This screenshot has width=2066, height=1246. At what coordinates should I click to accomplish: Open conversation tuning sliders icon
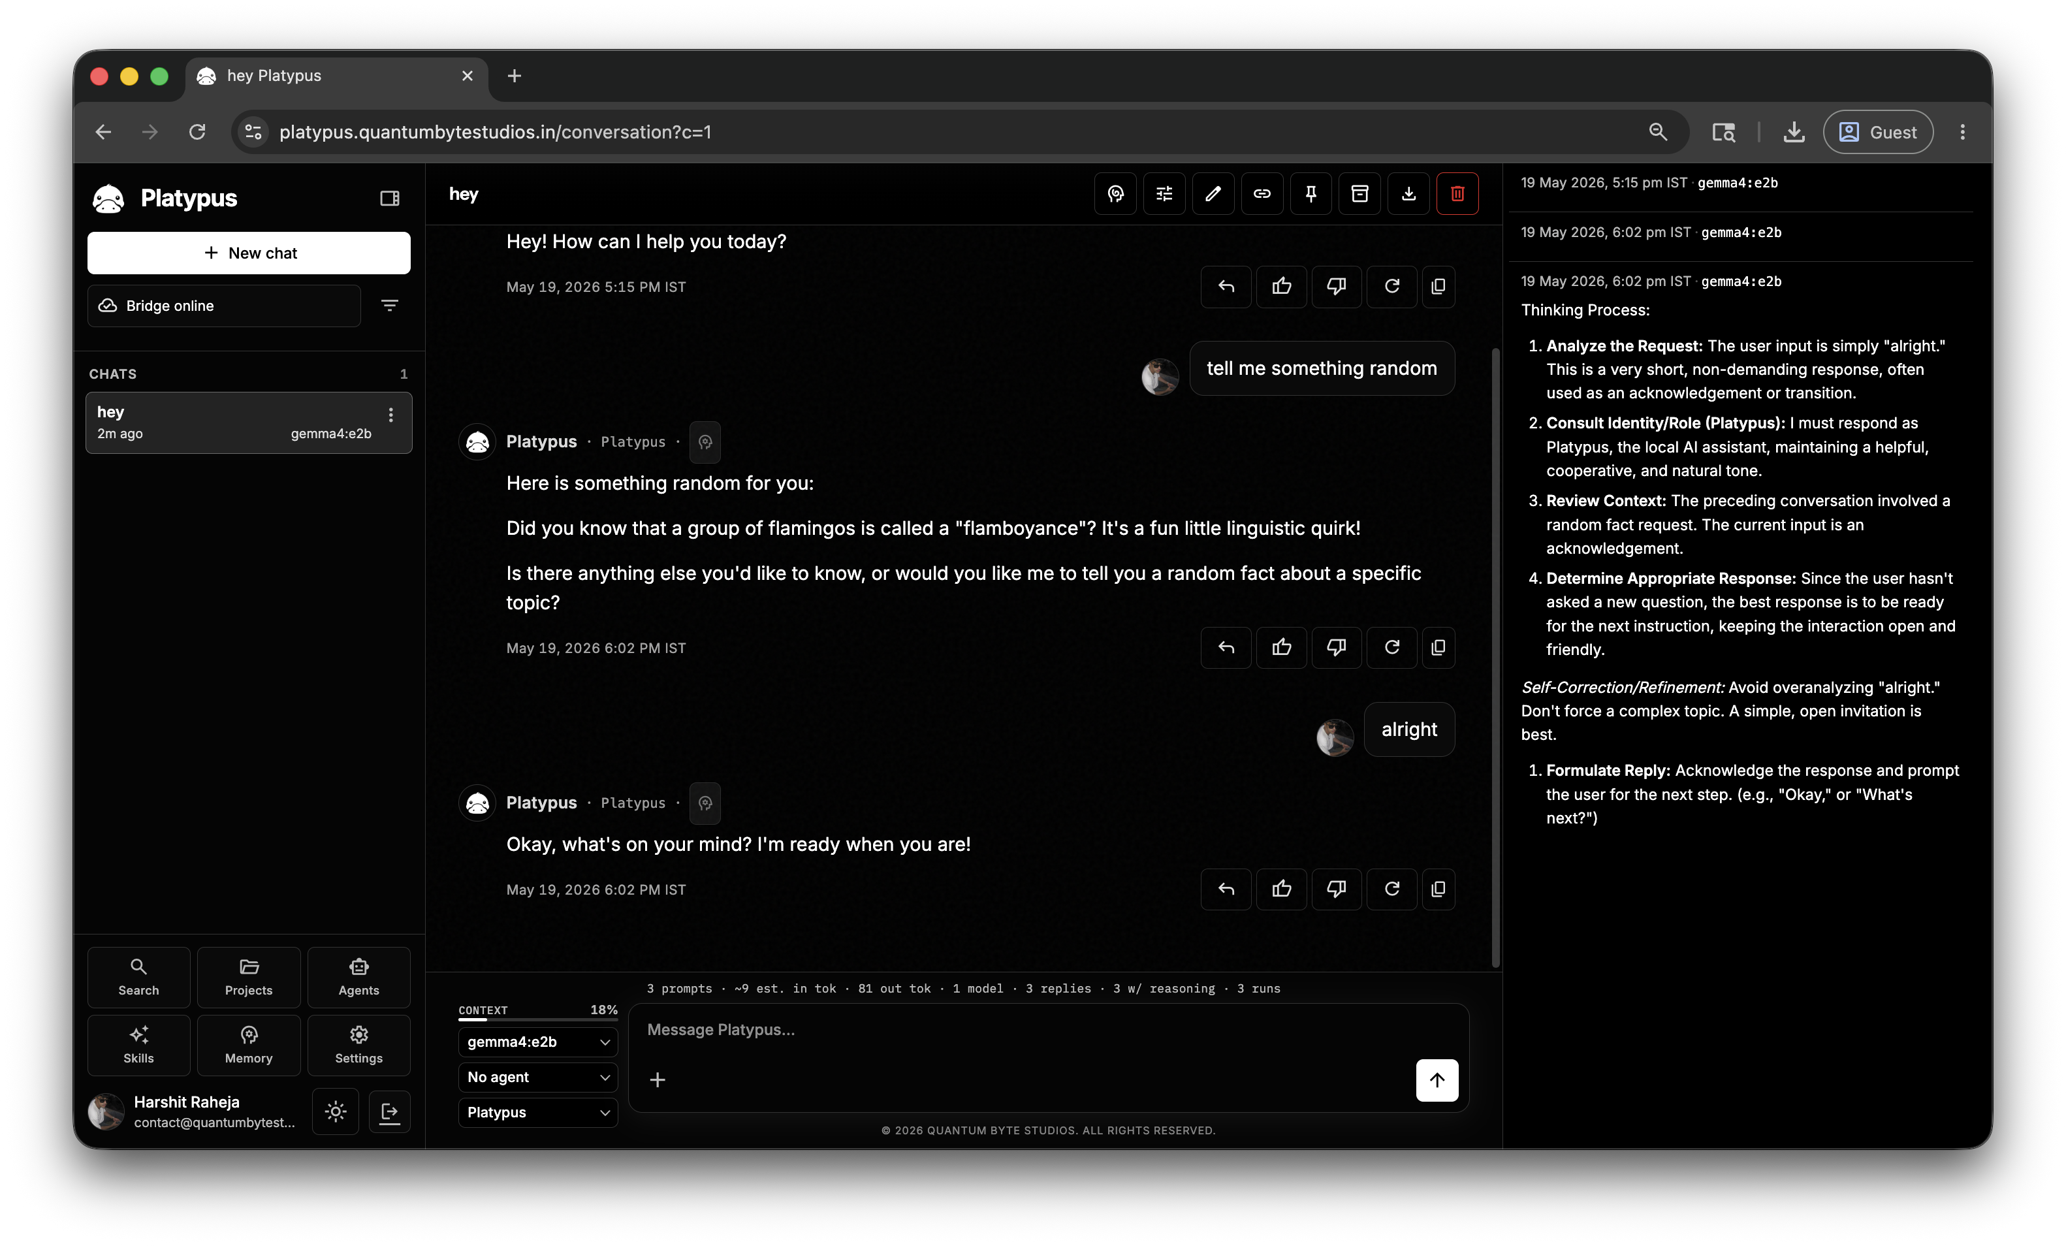[1164, 194]
